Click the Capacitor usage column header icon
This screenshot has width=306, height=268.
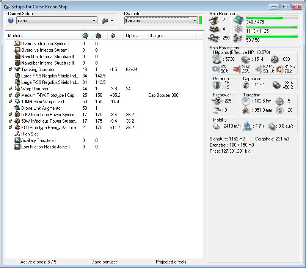pos(113,36)
